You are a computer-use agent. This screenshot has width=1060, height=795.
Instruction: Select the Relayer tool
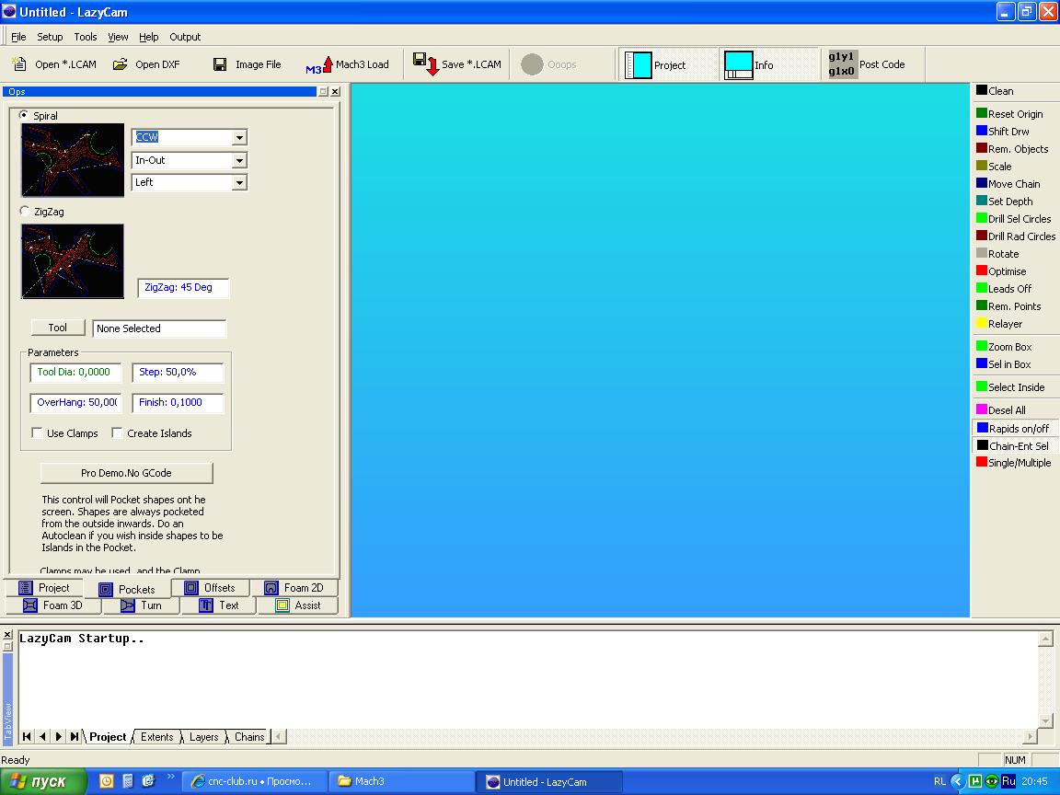point(999,324)
